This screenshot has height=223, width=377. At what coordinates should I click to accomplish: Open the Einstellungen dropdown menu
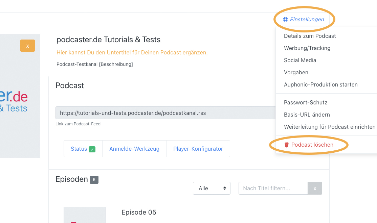[304, 20]
